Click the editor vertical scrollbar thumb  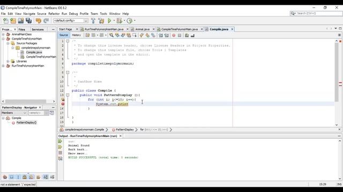pos(337,72)
